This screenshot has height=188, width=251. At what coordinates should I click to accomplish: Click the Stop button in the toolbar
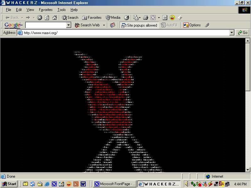click(x=40, y=18)
